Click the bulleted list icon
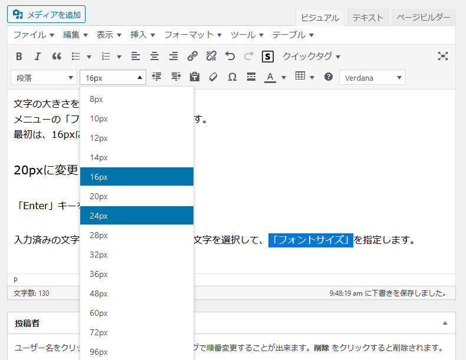This screenshot has height=360, width=466. (76, 56)
